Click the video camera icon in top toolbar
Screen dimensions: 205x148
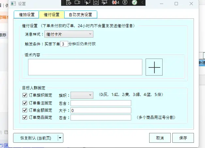(x=77, y=2)
